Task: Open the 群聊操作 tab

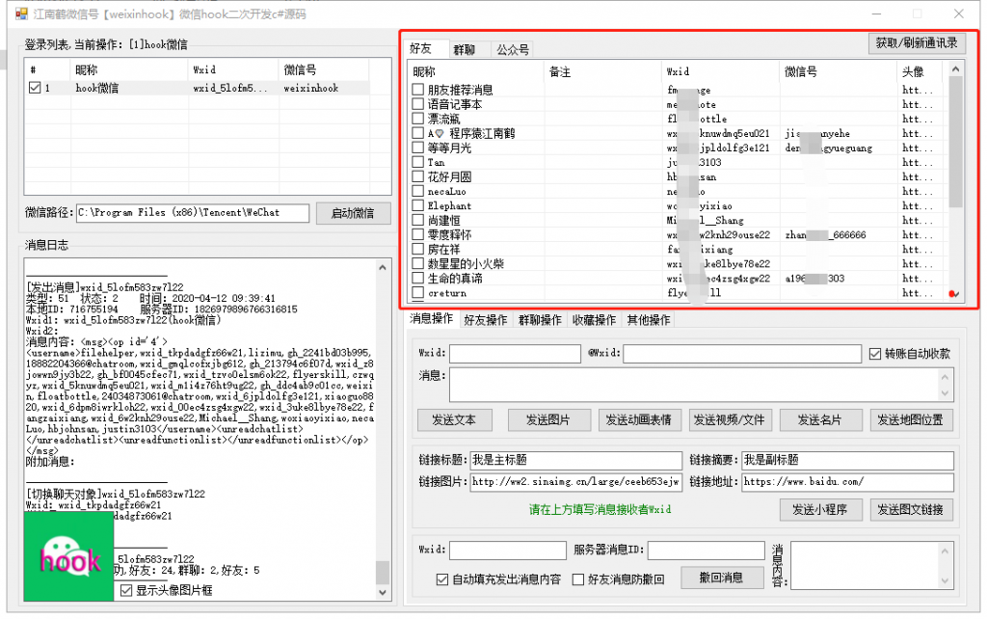Action: coord(540,320)
